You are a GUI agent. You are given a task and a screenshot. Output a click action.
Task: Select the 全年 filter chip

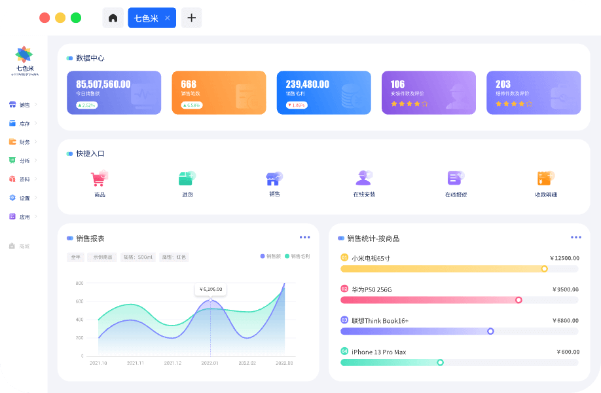75,257
